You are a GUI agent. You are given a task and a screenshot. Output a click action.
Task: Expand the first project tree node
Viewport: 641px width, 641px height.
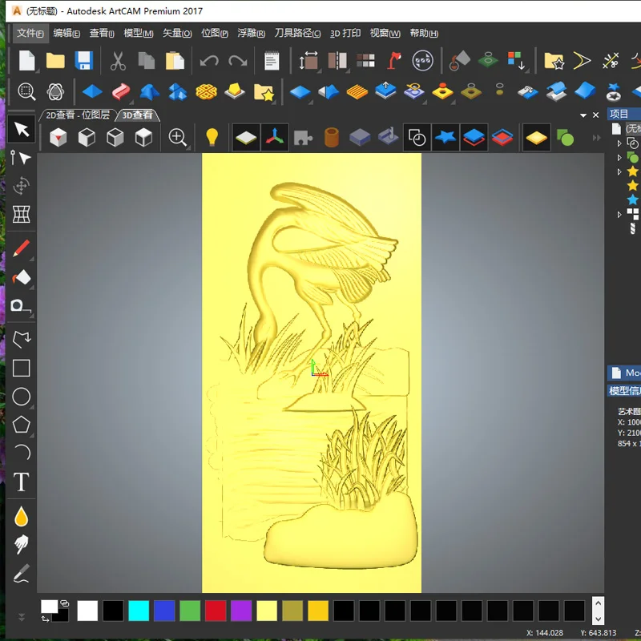point(619,143)
